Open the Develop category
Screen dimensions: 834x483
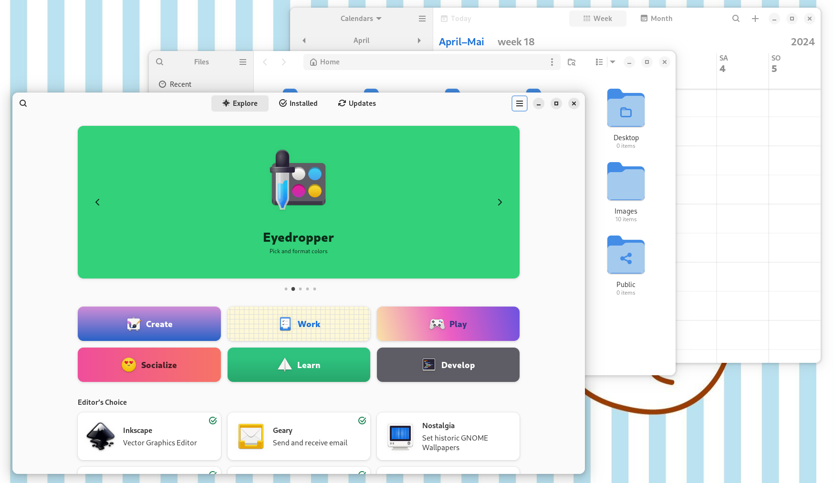coord(448,365)
